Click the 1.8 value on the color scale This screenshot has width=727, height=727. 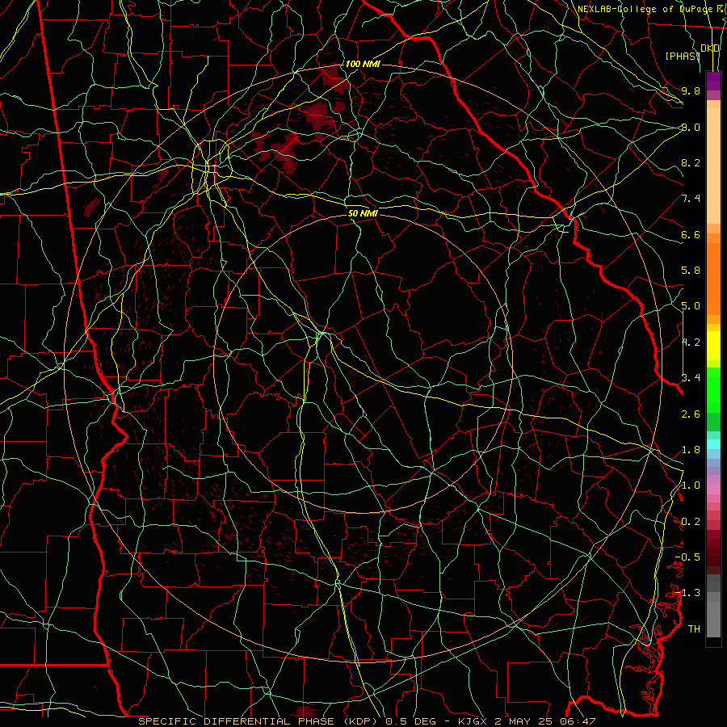691,450
